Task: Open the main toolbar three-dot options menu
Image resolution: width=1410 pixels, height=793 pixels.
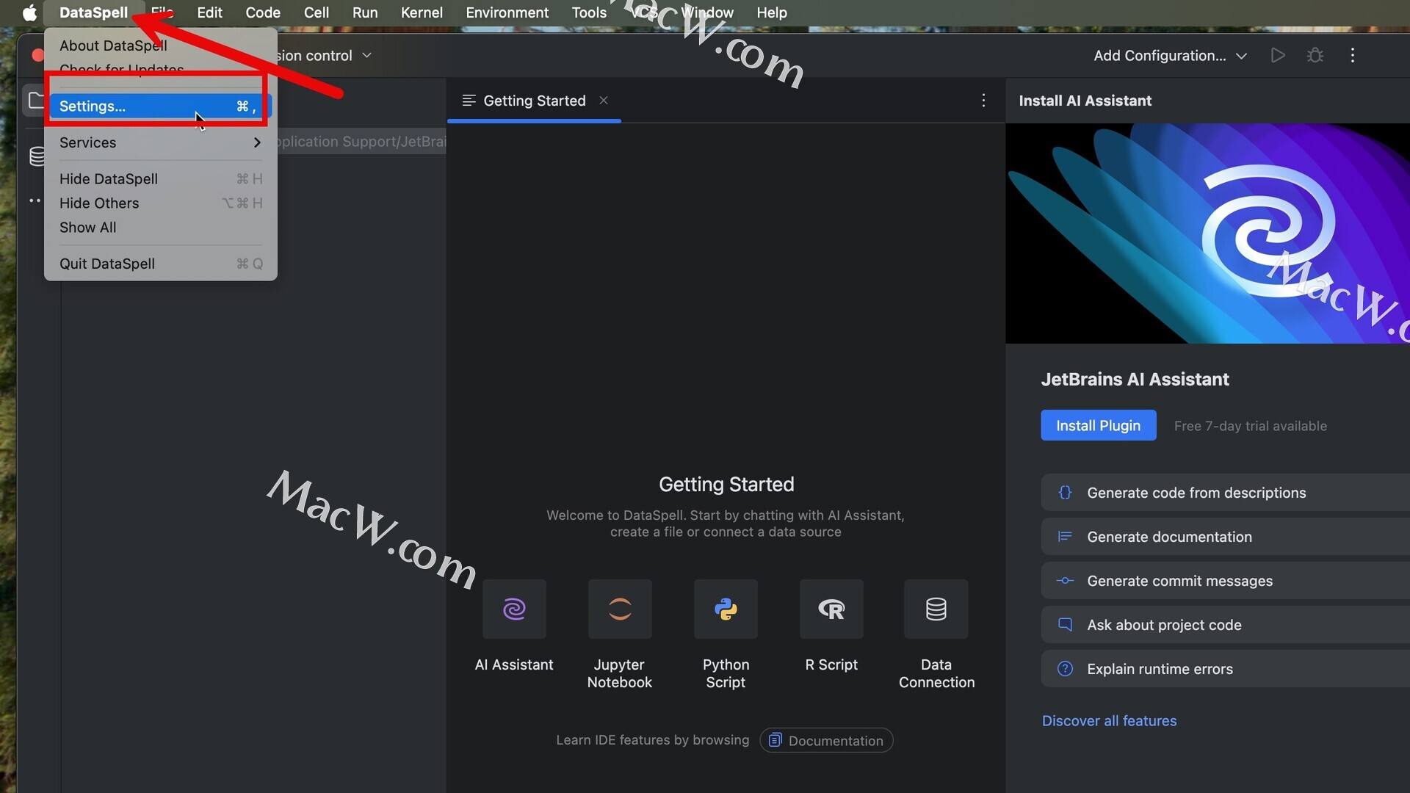Action: tap(1353, 55)
